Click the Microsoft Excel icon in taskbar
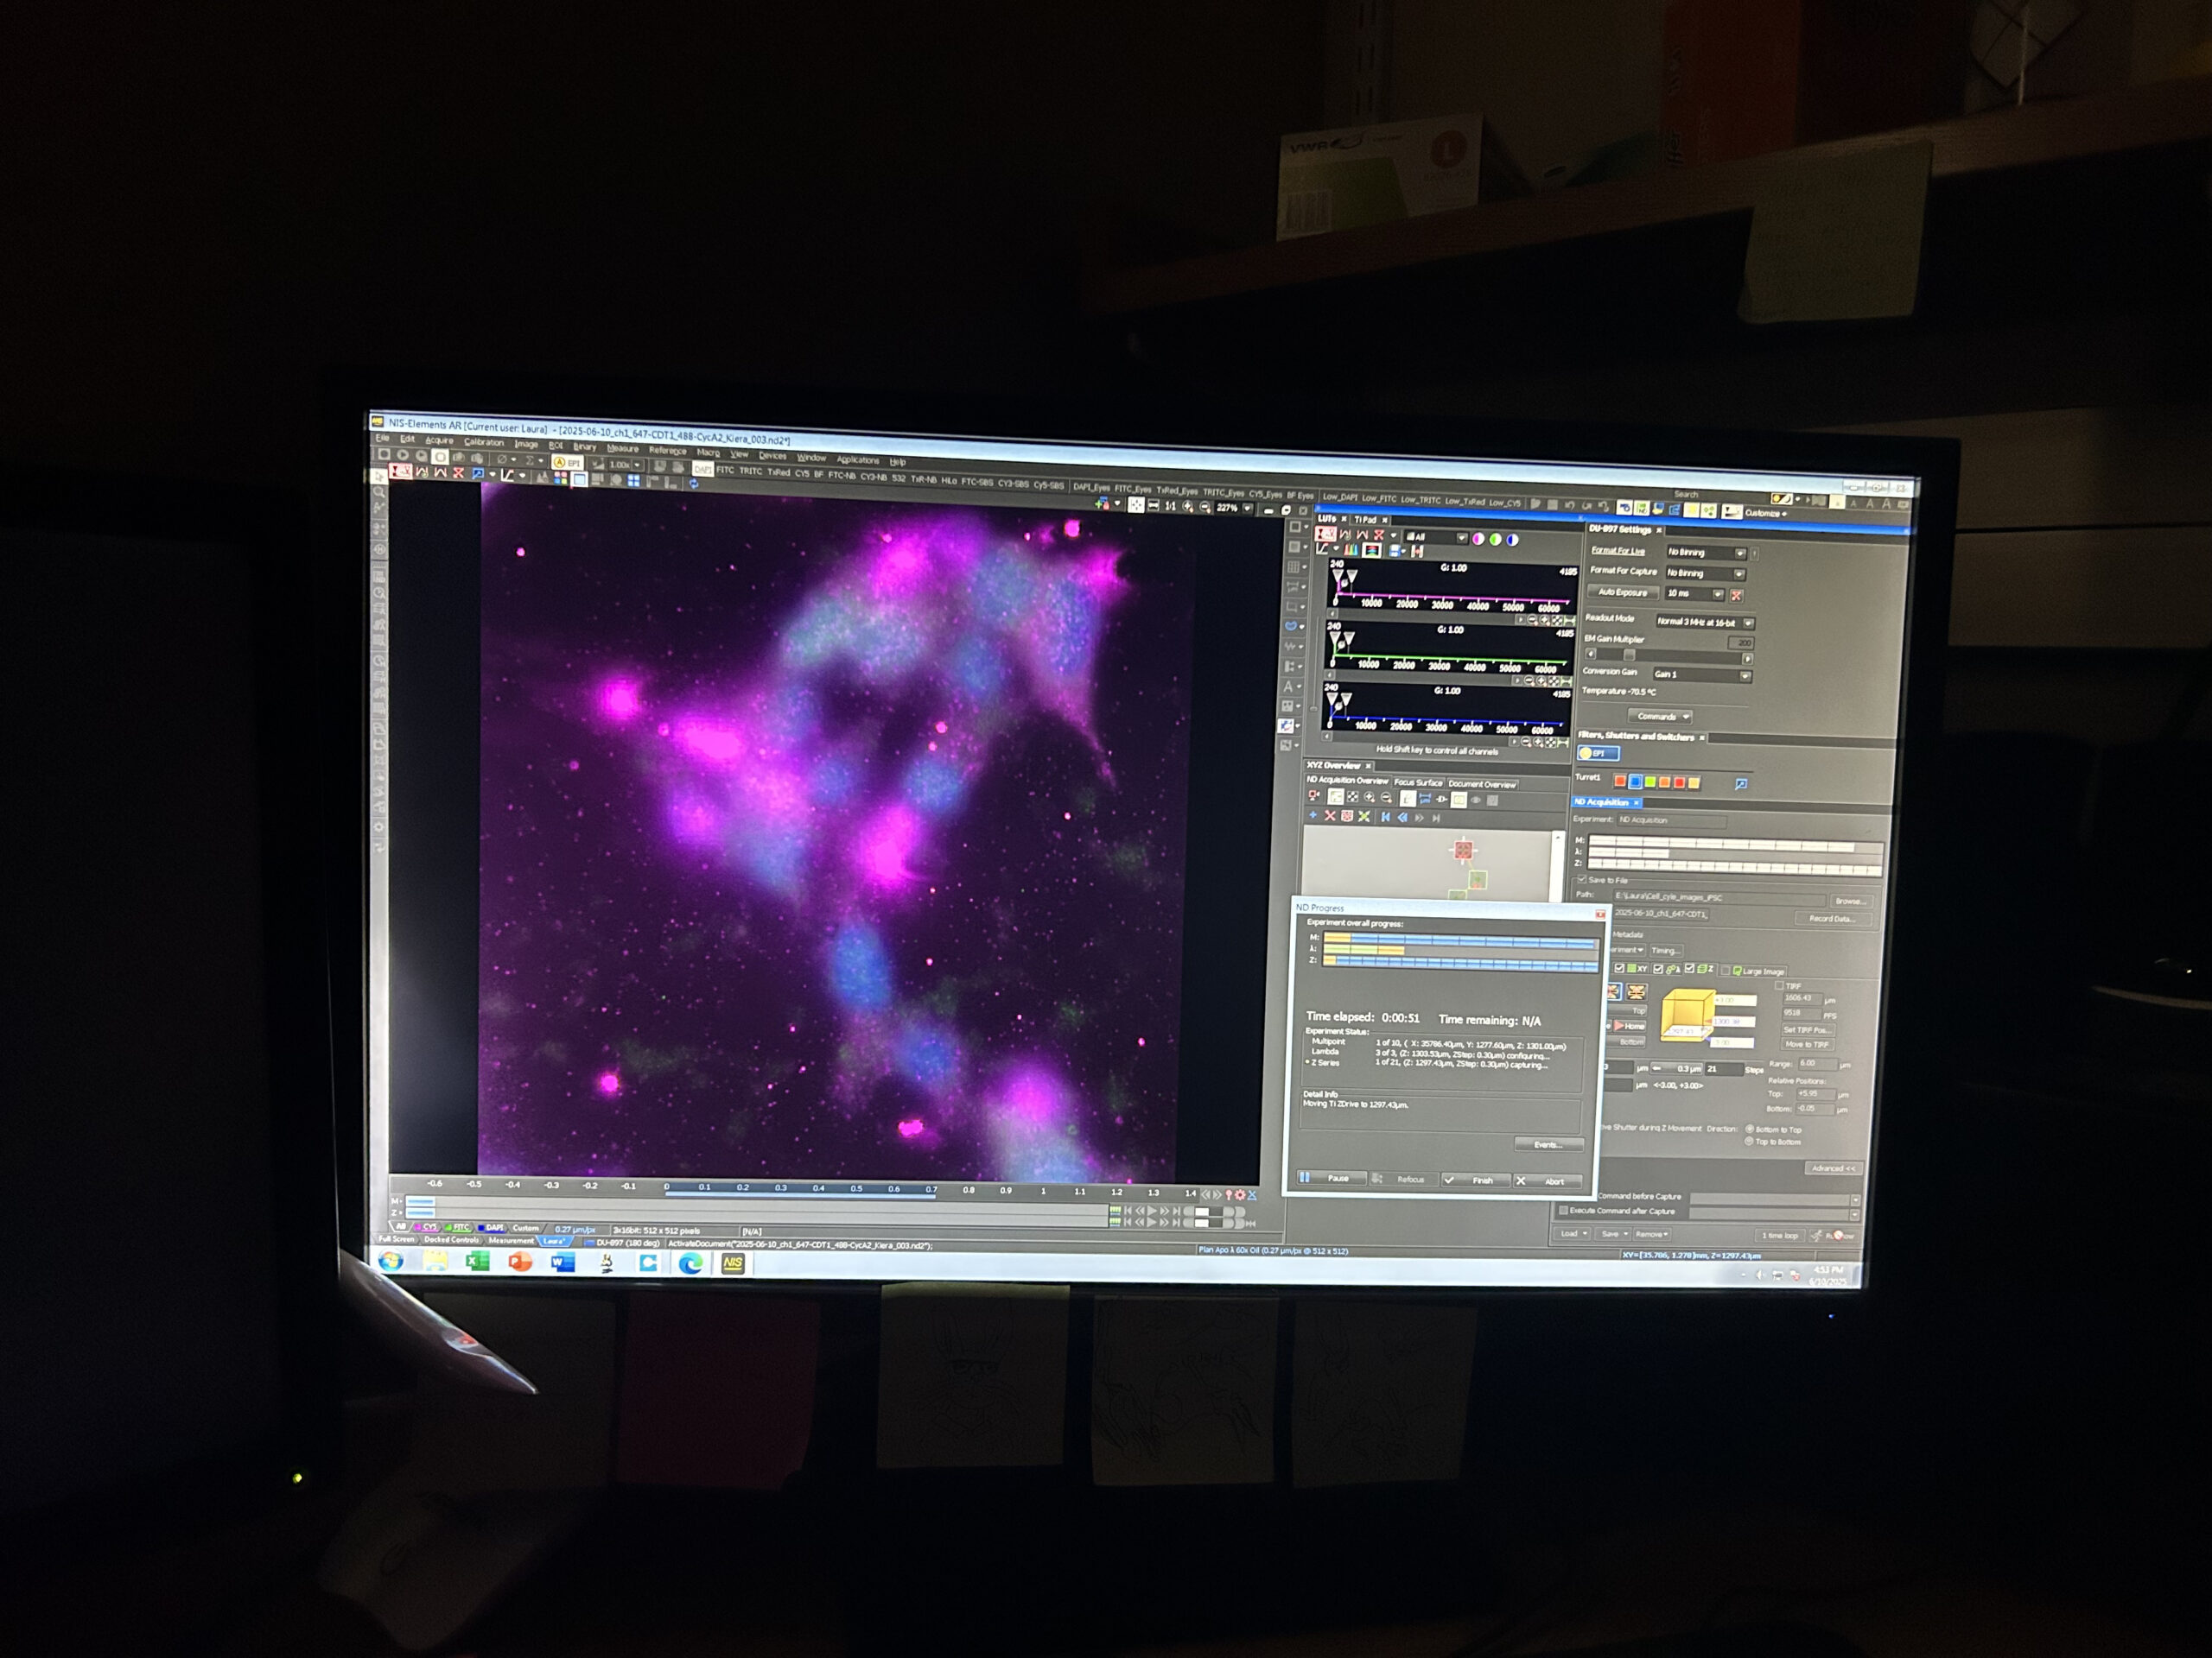This screenshot has width=2212, height=1658. pyautogui.click(x=477, y=1262)
